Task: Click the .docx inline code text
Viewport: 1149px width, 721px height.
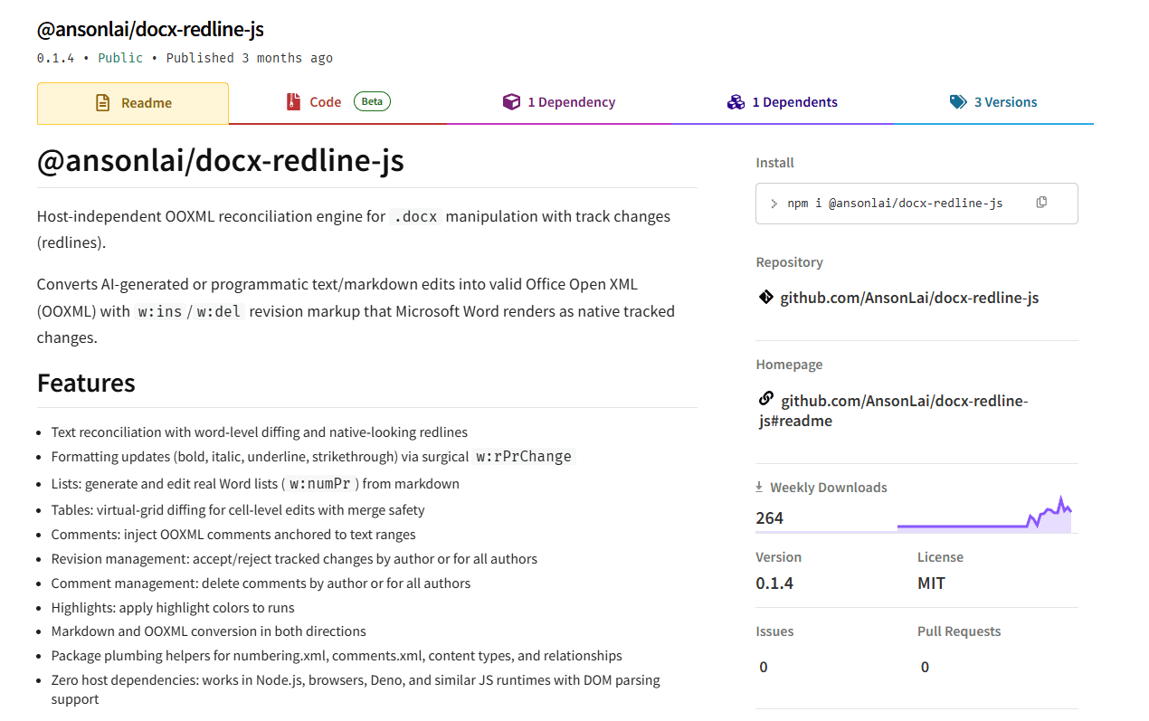Action: click(x=416, y=217)
